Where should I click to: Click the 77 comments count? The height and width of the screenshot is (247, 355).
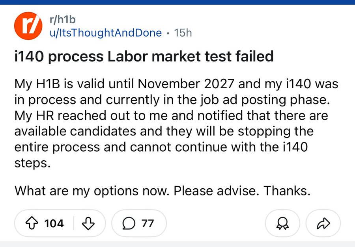(x=148, y=223)
